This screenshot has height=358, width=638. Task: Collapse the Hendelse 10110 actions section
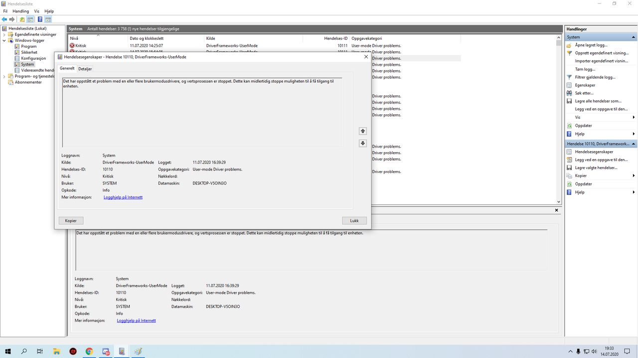click(x=634, y=144)
